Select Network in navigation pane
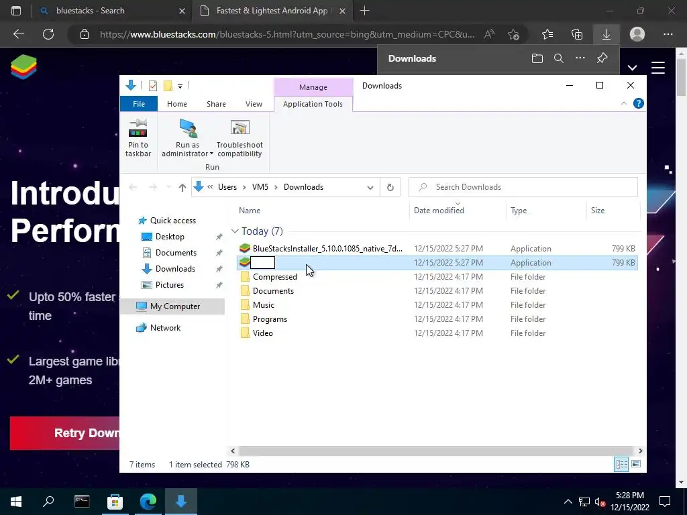The height and width of the screenshot is (515, 687). click(165, 327)
